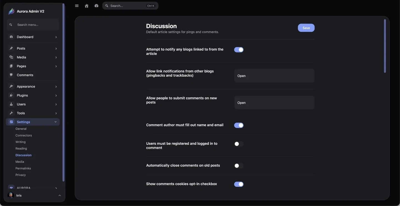Open Permalinks settings submenu
This screenshot has height=206, width=400.
coord(23,169)
